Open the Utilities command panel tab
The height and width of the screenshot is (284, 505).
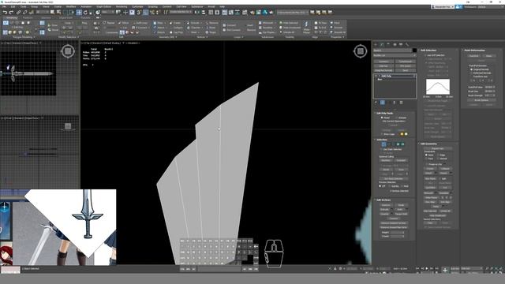coord(407,44)
